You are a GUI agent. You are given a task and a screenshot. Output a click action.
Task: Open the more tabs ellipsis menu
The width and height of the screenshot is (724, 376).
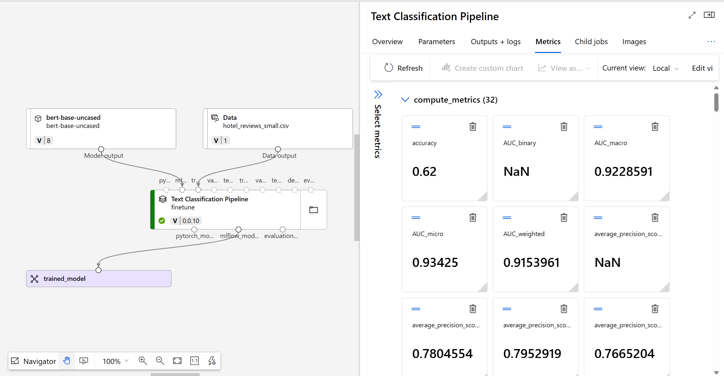[711, 42]
